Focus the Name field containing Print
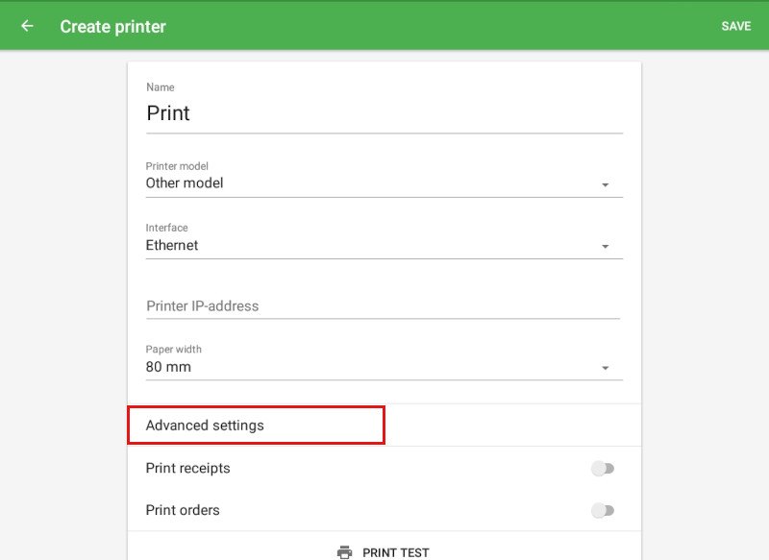This screenshot has height=560, width=769. 383,113
